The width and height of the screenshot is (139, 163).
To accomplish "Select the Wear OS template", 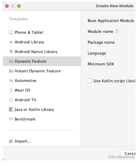I will (x=42, y=90).
